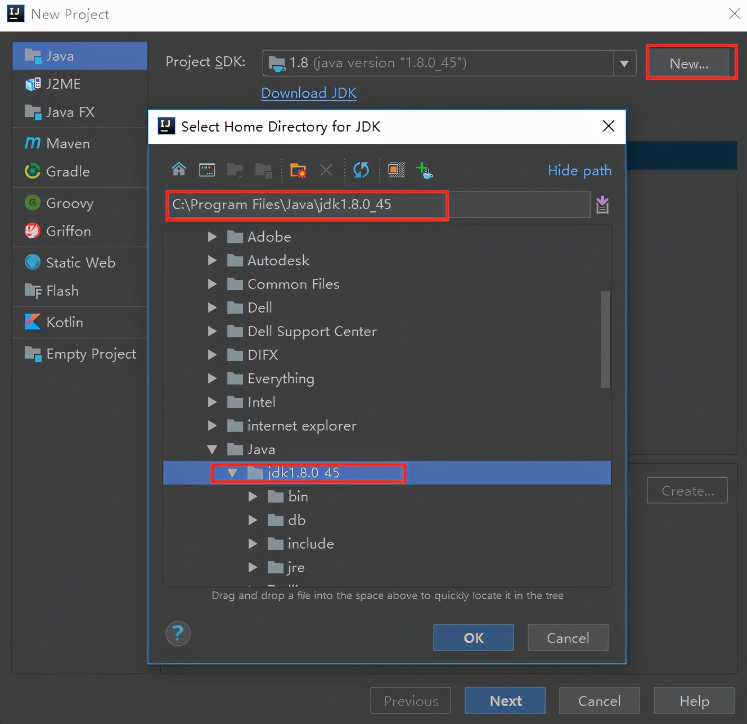Choose Empty Project type
Viewport: 747px width, 724px height.
80,354
